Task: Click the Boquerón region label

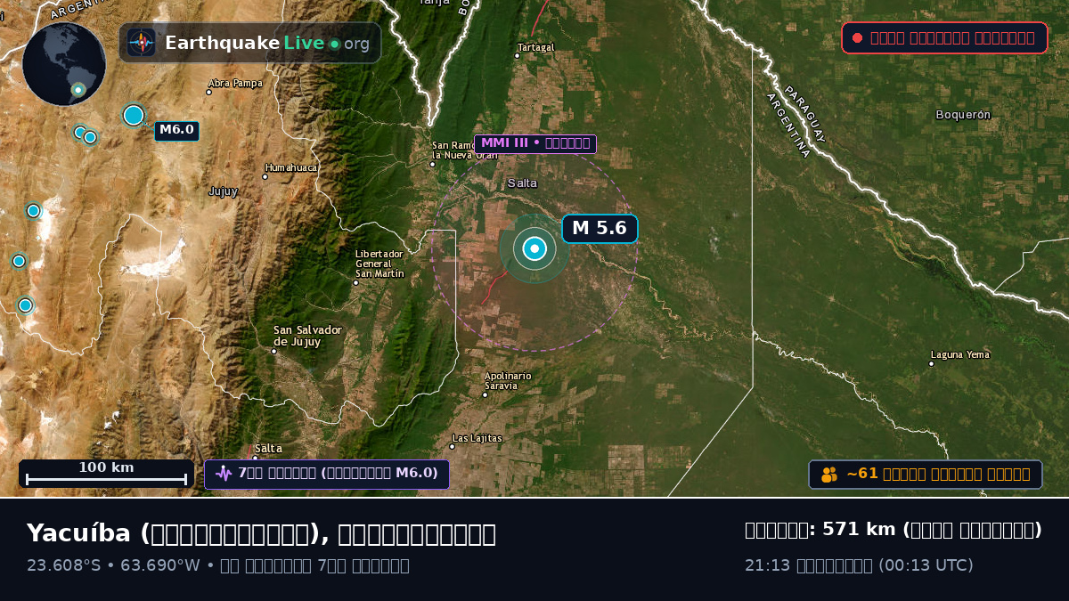Action: (x=963, y=115)
